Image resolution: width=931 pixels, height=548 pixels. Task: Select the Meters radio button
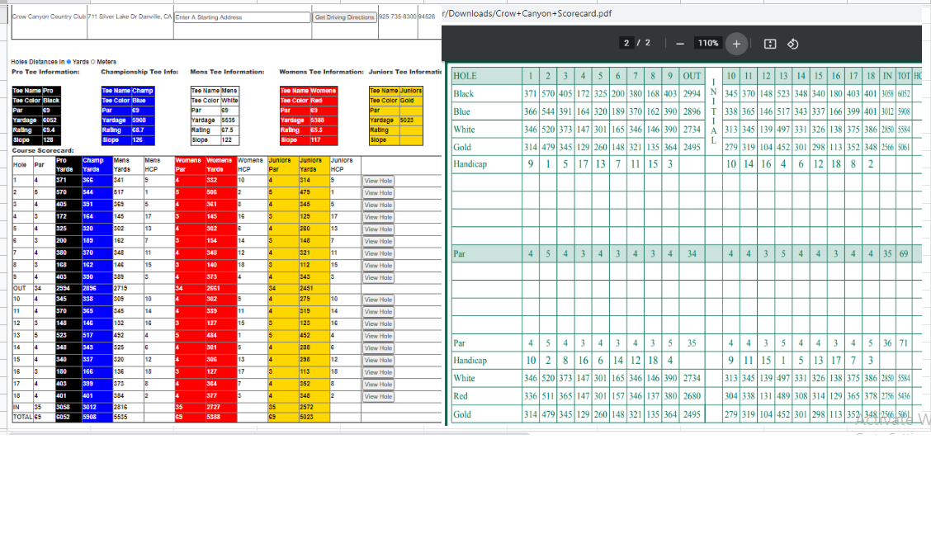click(x=92, y=62)
